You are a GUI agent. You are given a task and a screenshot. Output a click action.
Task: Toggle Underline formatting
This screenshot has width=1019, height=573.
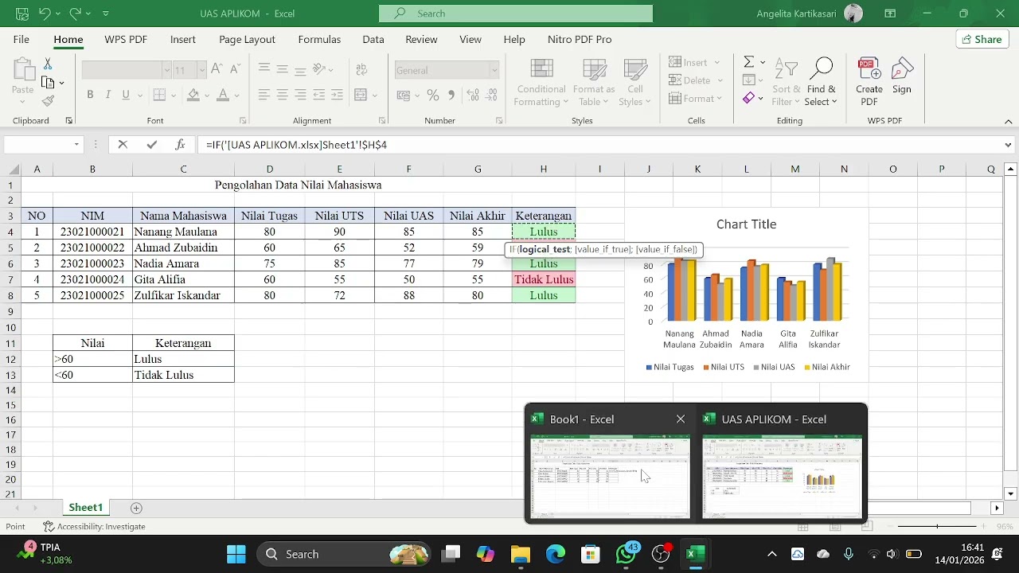(x=126, y=95)
